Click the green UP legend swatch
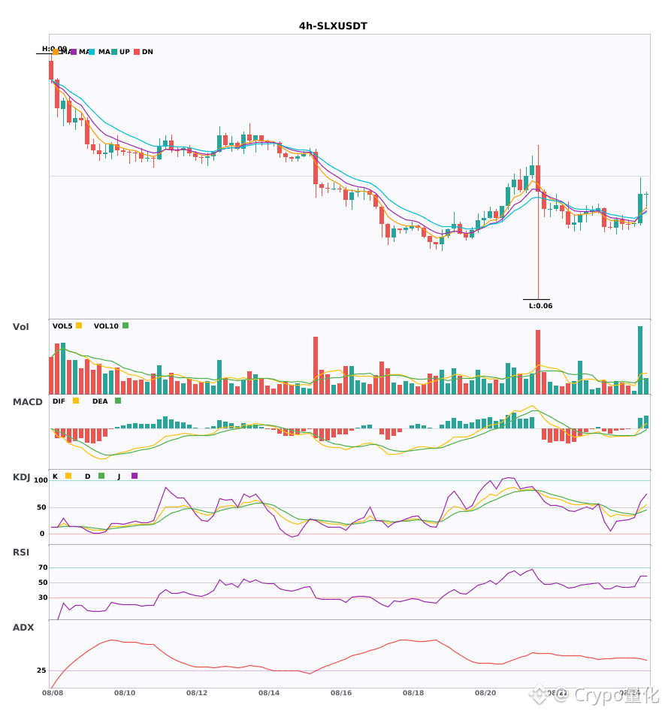The height and width of the screenshot is (714, 665). [x=114, y=52]
